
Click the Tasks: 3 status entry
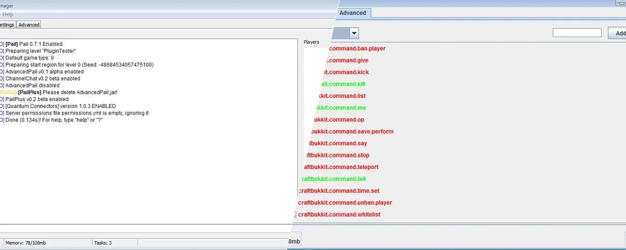point(103,243)
